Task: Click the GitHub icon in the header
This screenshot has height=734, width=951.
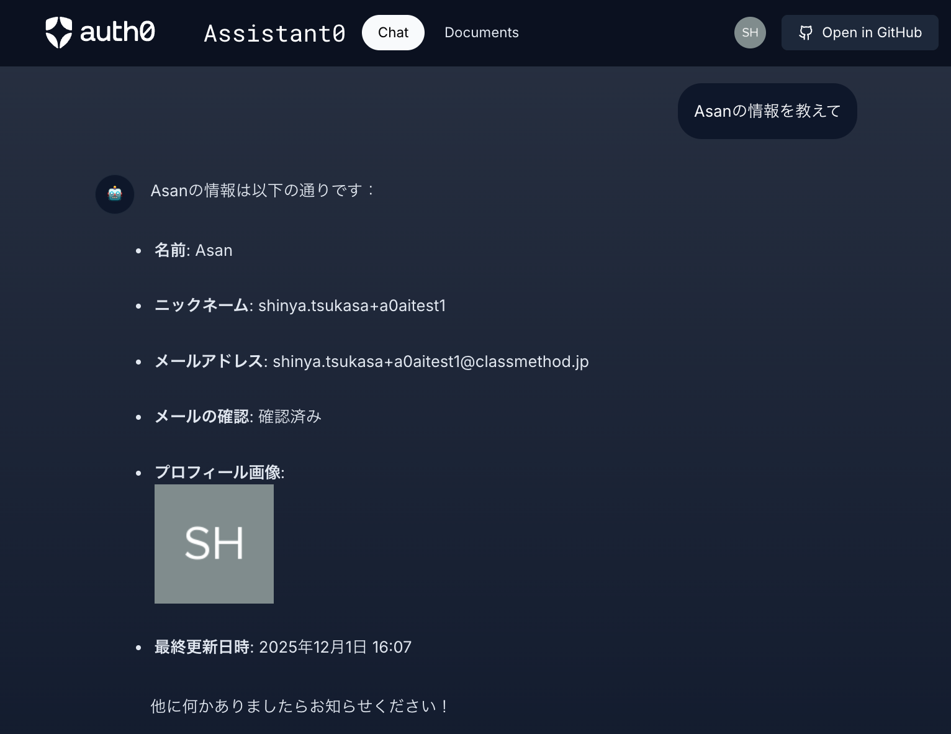Action: tap(806, 32)
